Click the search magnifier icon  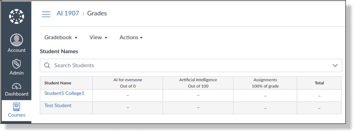click(x=47, y=65)
